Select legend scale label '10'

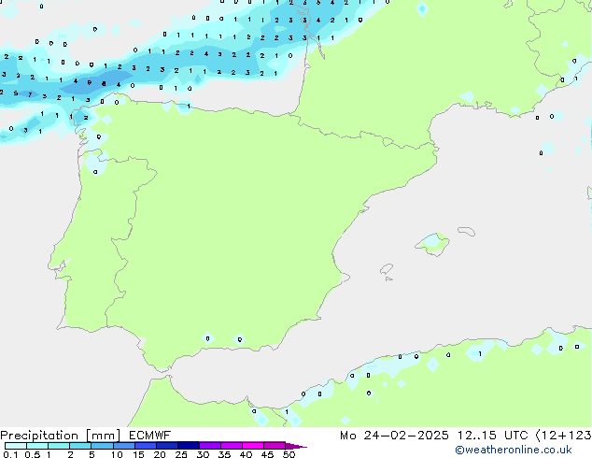coord(117,454)
